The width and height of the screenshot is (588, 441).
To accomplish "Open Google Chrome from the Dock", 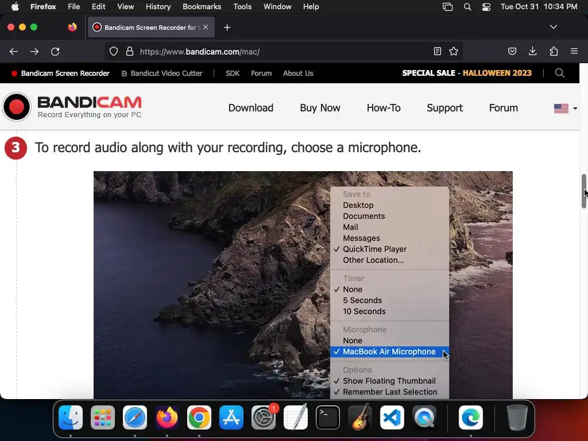I will pyautogui.click(x=199, y=417).
